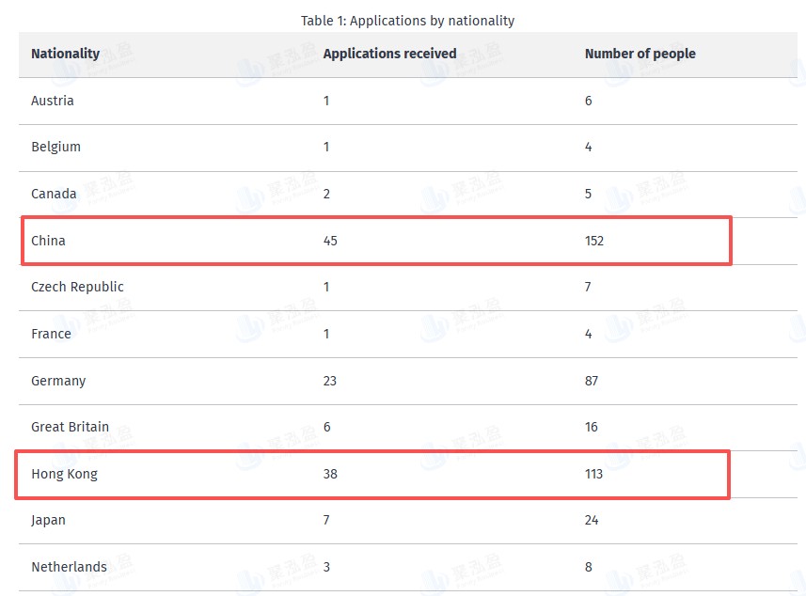
Task: Click China's 152 people value
Action: pos(594,241)
